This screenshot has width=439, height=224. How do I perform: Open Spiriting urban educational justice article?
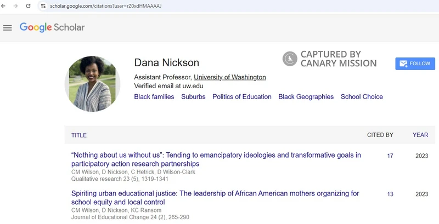[215, 198]
